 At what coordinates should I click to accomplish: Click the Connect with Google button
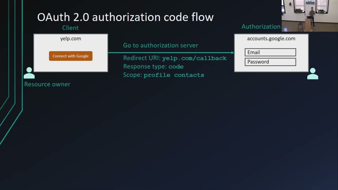(71, 56)
